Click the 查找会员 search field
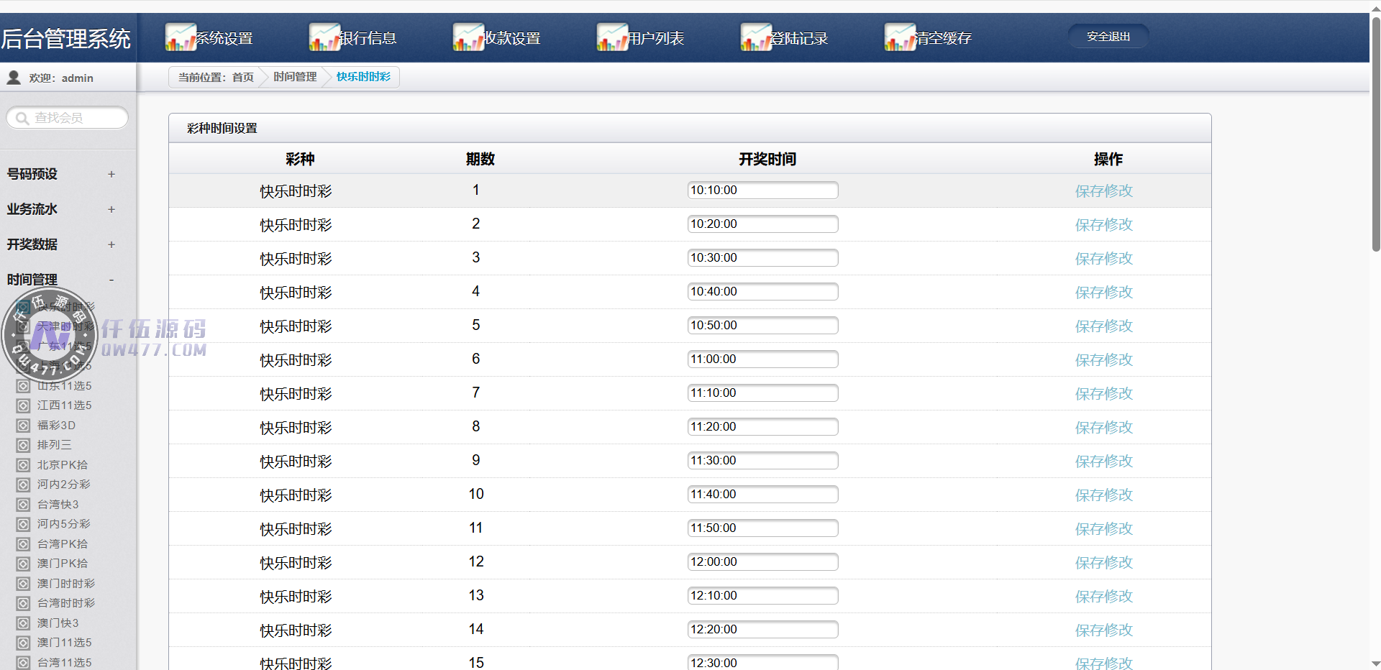The height and width of the screenshot is (670, 1381). pyautogui.click(x=76, y=118)
